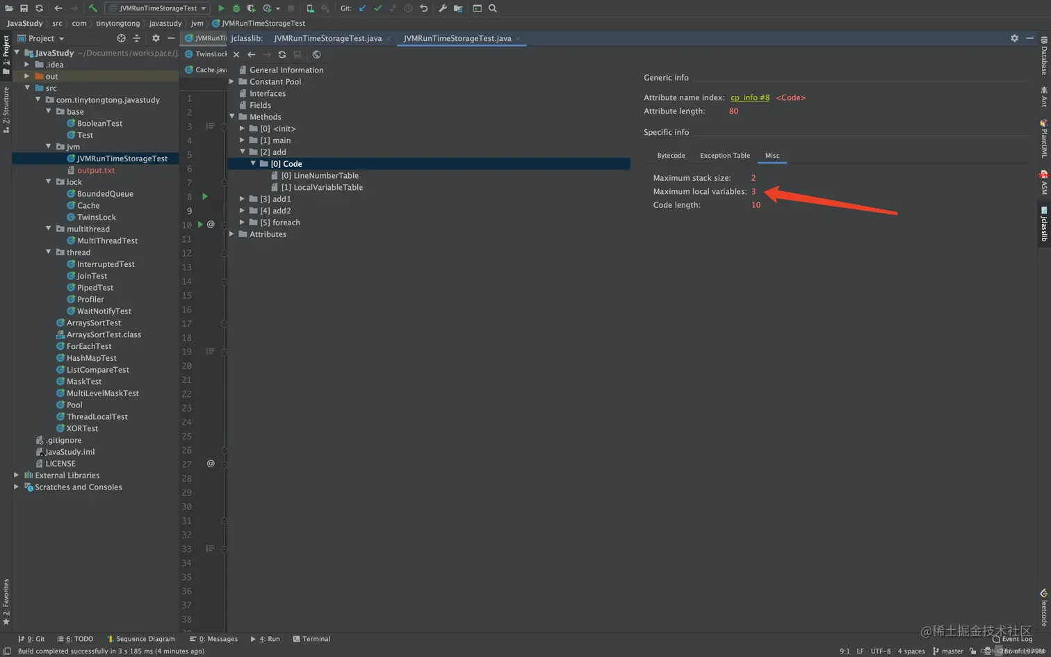The height and width of the screenshot is (657, 1051).
Task: Open the Terminal tool window
Action: [x=311, y=639]
